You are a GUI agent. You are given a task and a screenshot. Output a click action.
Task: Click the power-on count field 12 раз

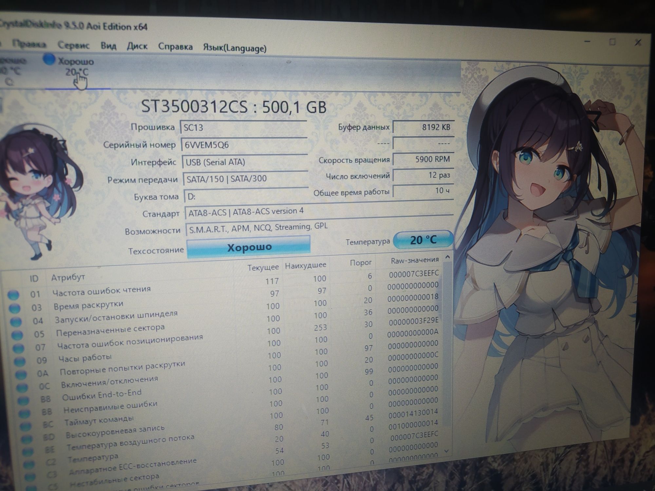tap(423, 175)
